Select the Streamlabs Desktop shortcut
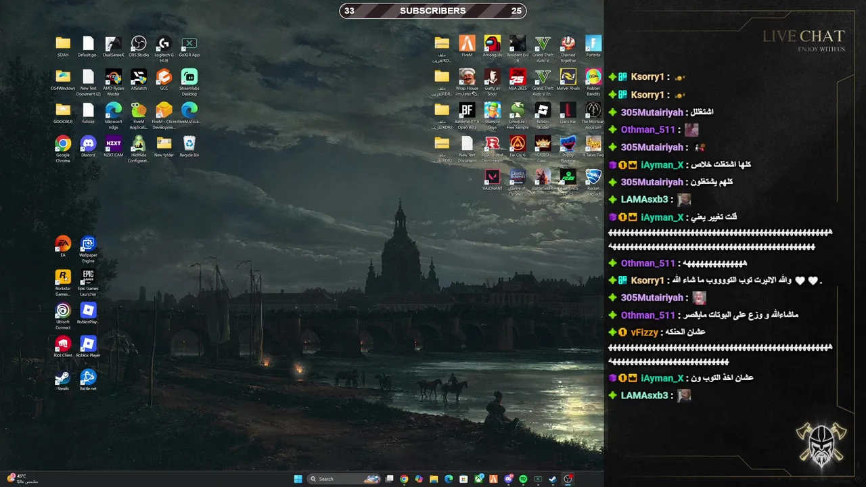 coord(189,83)
